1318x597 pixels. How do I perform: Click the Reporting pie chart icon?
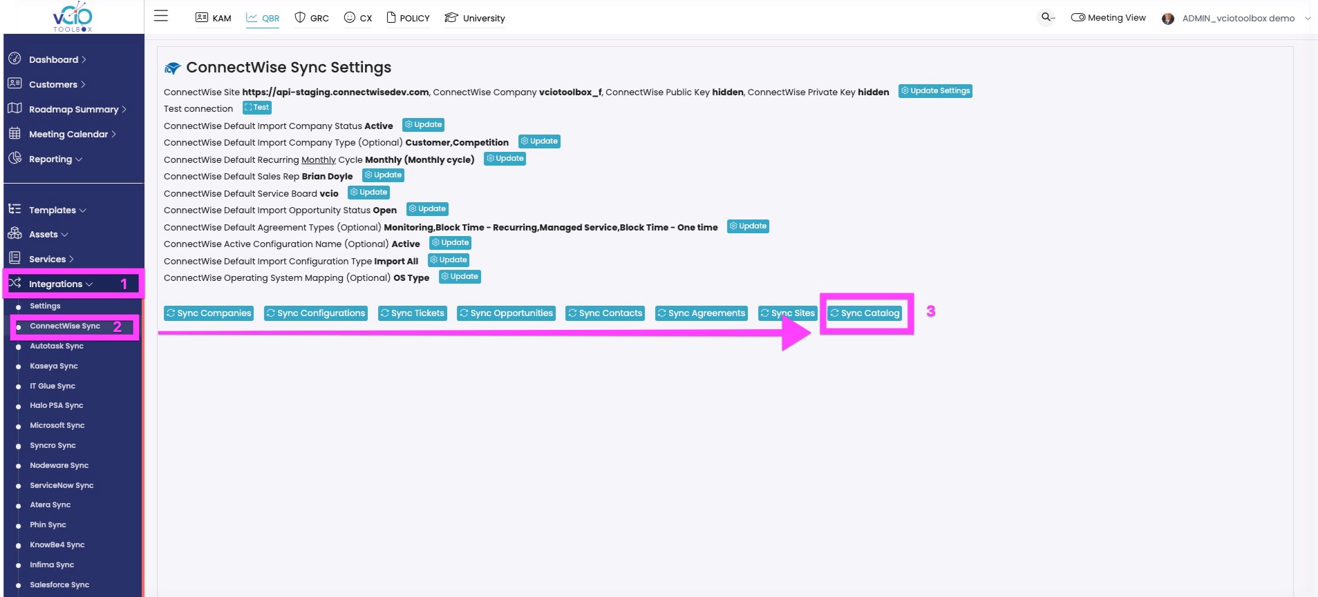(15, 158)
